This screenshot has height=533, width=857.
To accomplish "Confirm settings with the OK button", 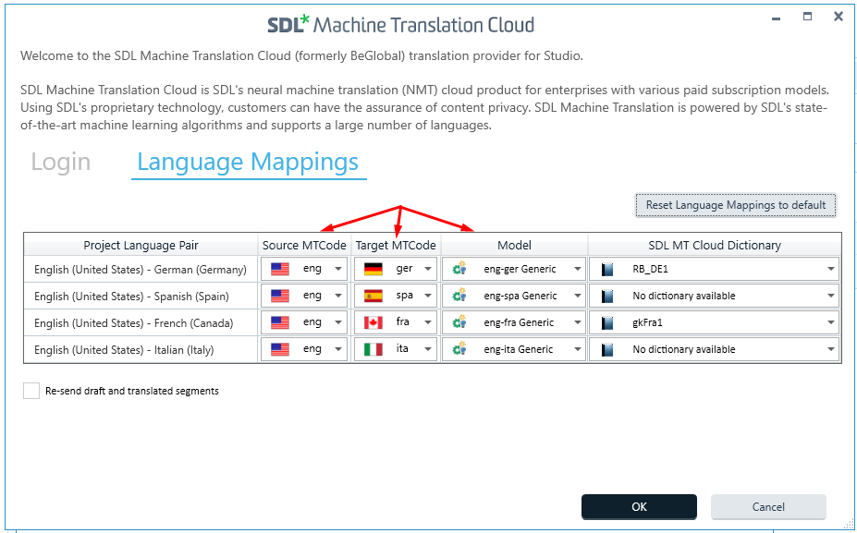I will [x=639, y=507].
